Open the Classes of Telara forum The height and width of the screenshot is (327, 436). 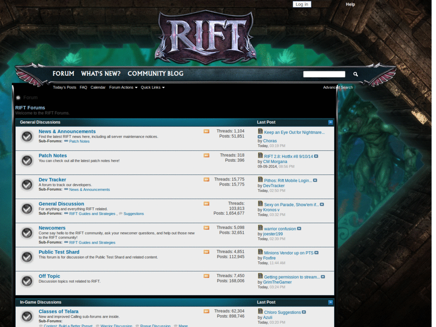click(58, 311)
